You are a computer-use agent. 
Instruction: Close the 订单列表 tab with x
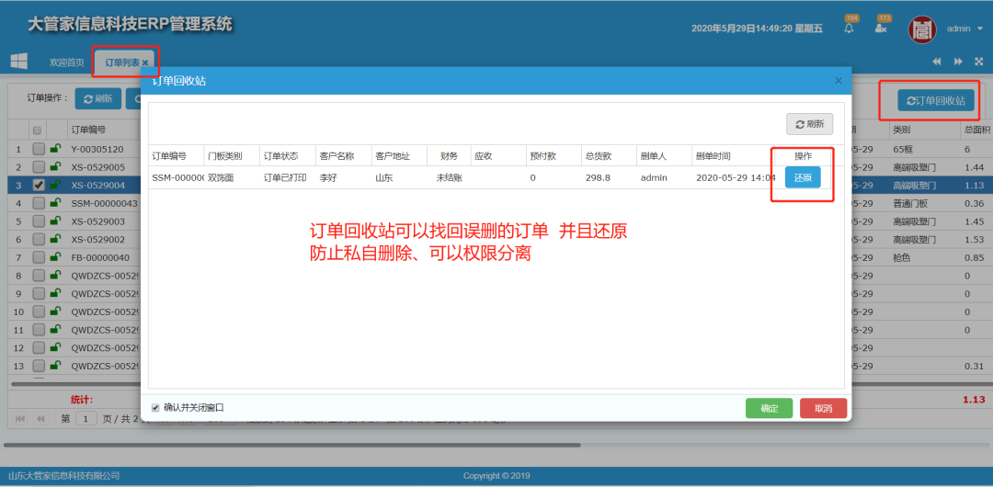pos(145,62)
